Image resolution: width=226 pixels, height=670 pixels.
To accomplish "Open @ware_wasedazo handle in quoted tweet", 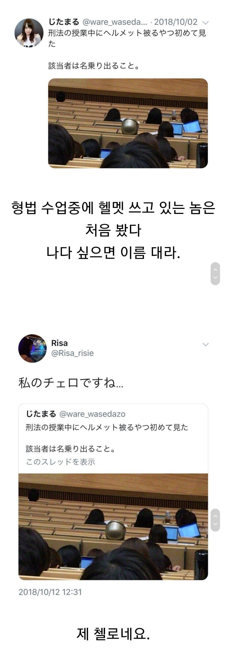I will (x=92, y=414).
